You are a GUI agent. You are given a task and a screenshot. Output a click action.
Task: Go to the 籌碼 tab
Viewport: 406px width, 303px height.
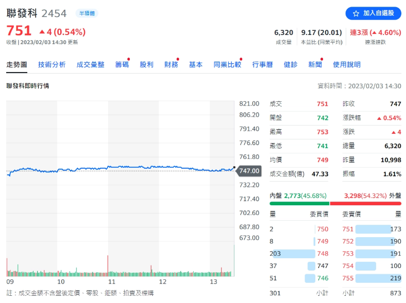click(x=122, y=64)
